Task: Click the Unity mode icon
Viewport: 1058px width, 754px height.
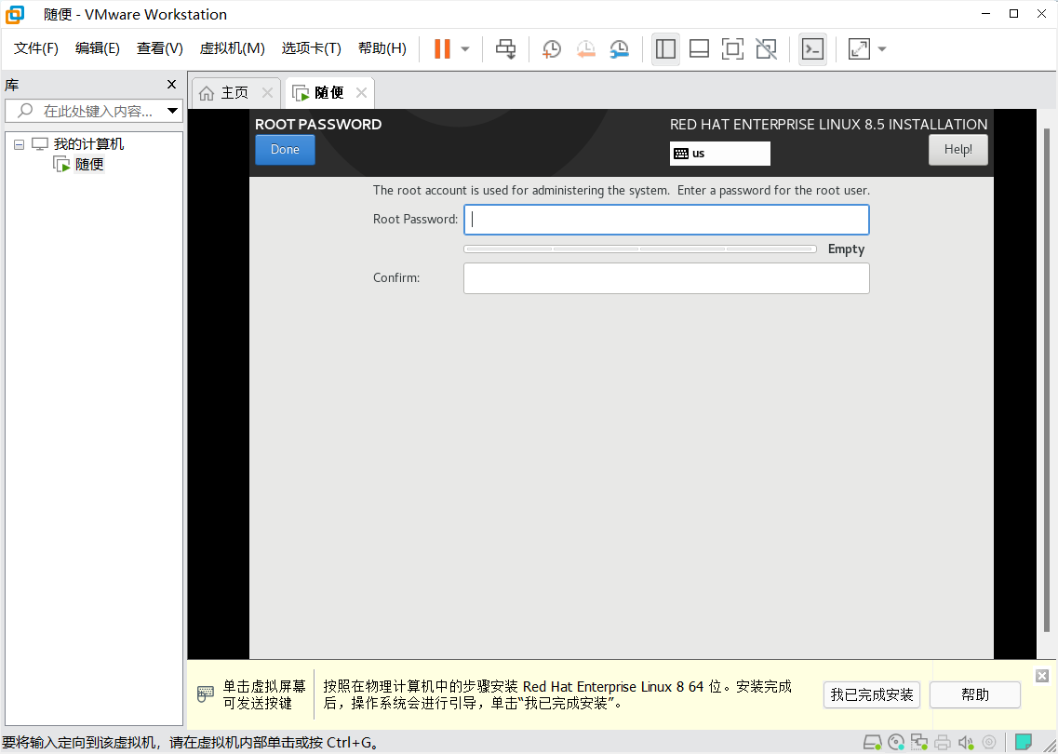Action: (766, 48)
